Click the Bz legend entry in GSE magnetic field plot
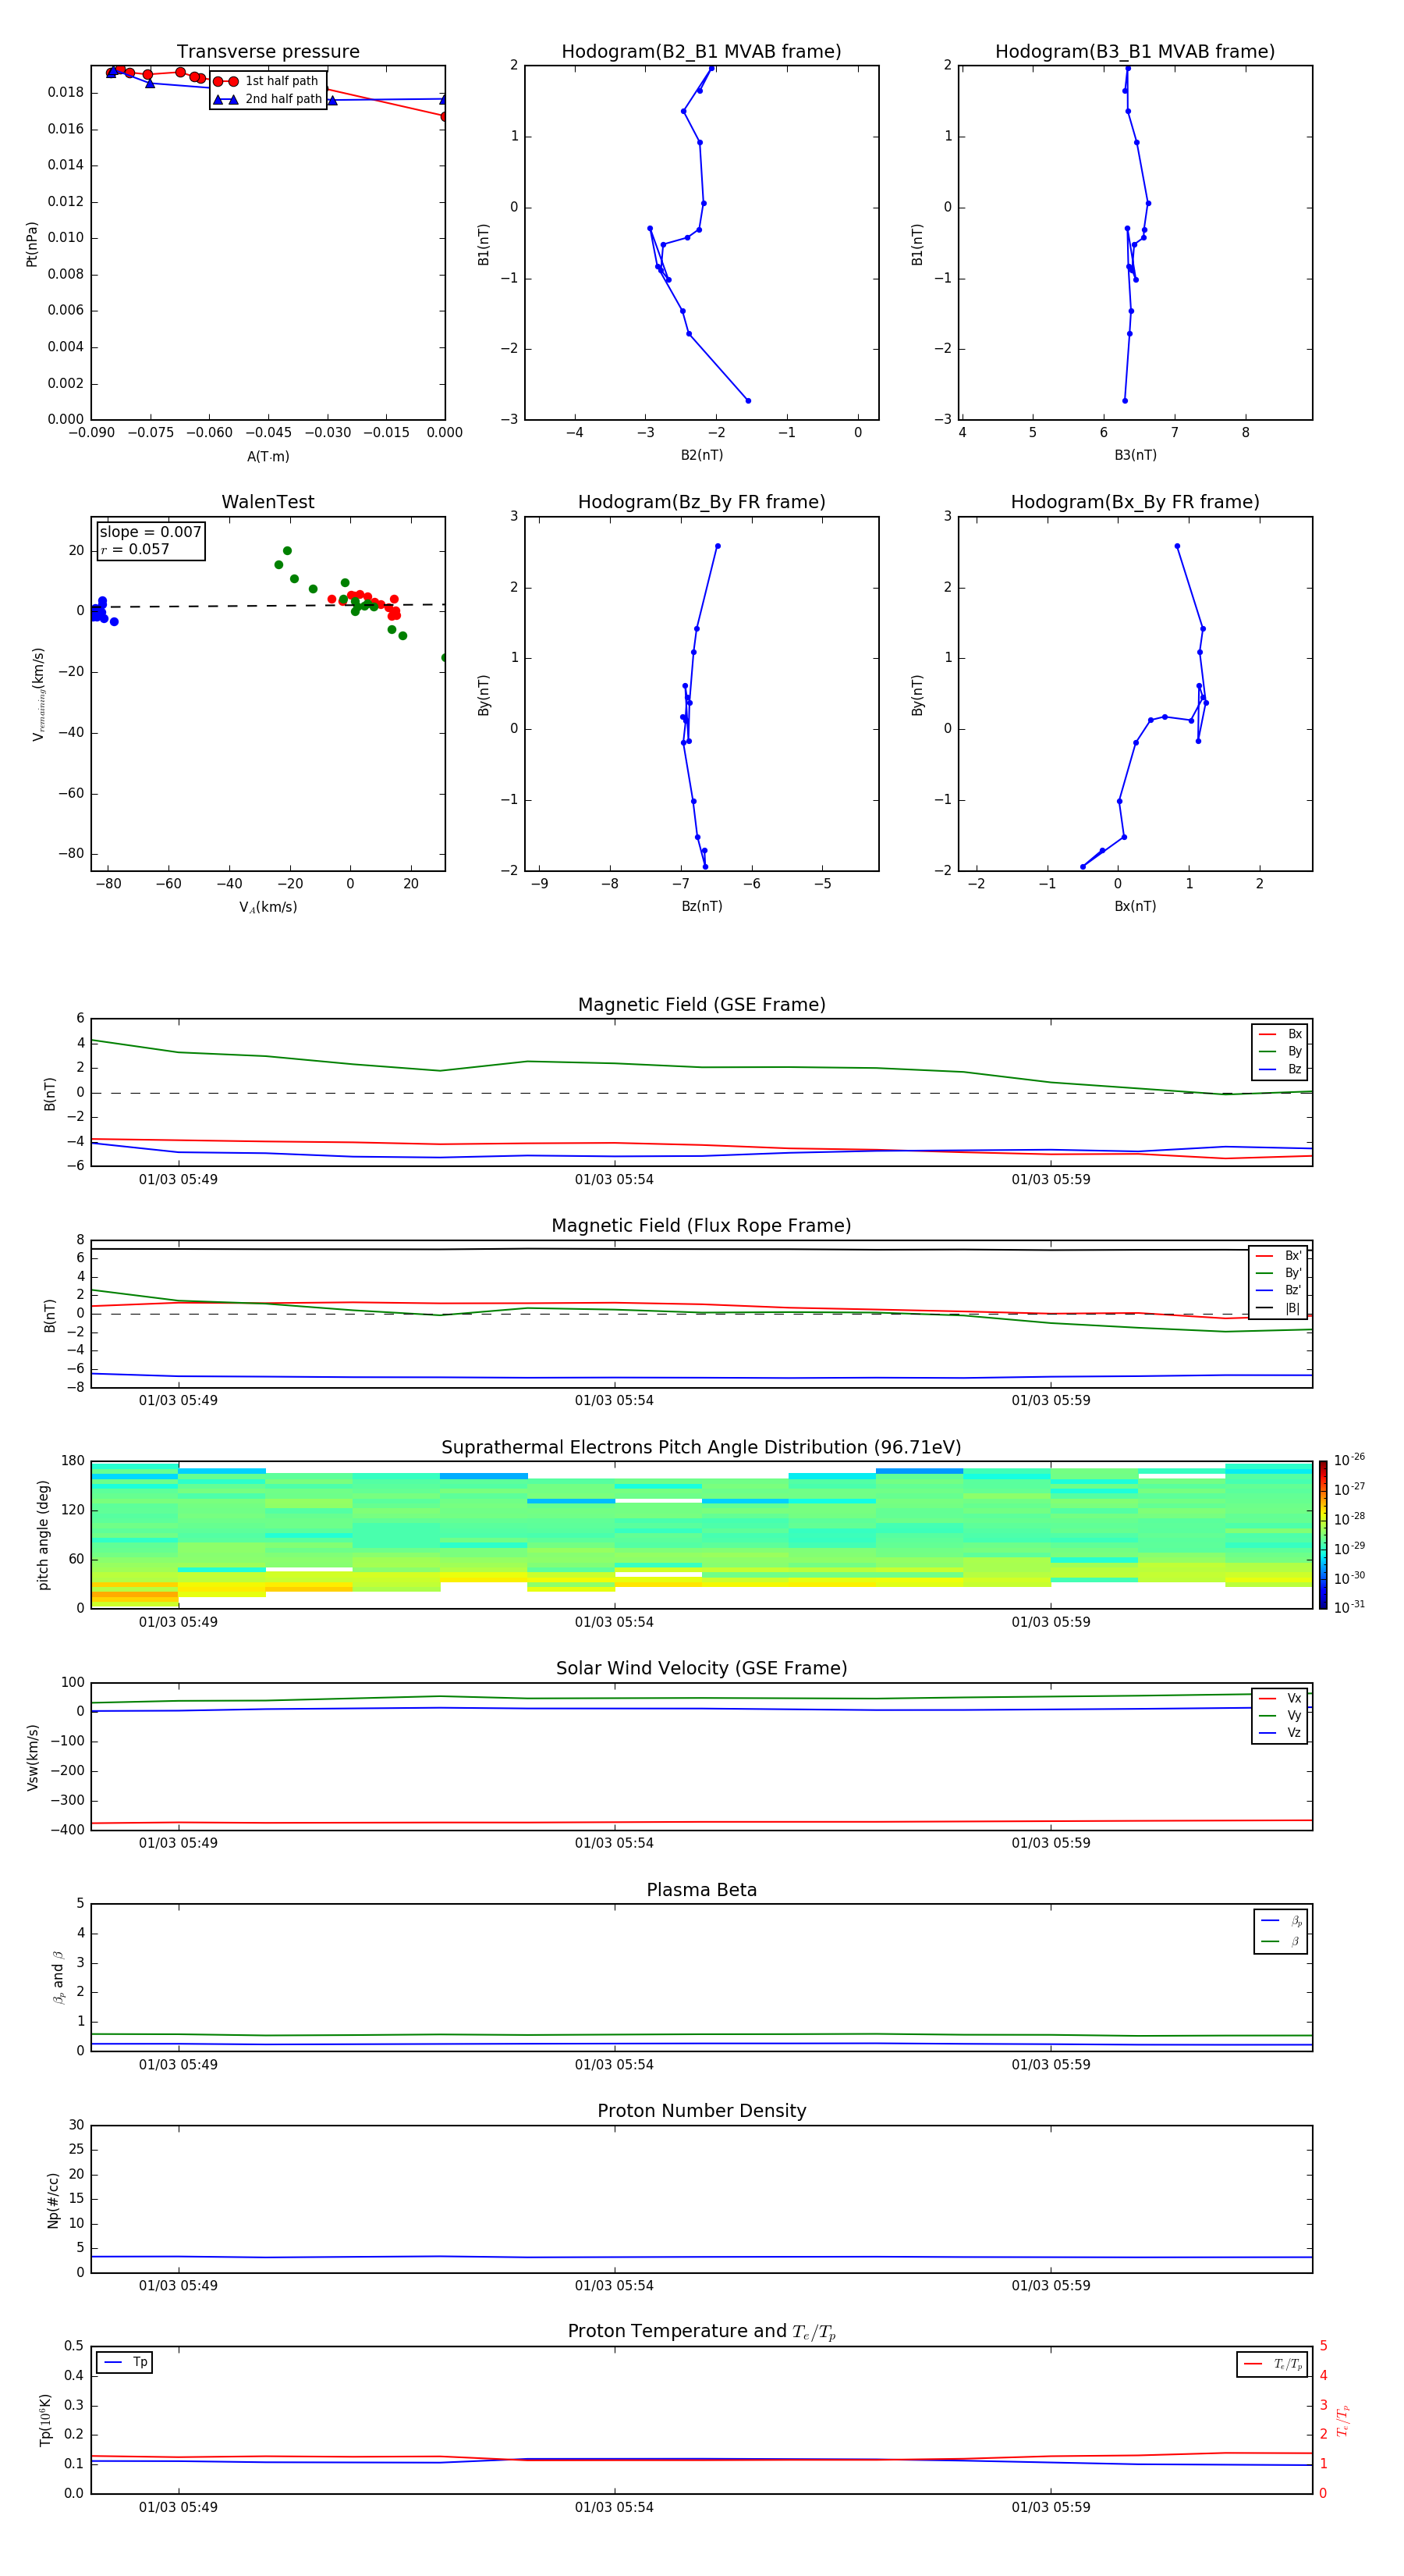 point(1280,1069)
